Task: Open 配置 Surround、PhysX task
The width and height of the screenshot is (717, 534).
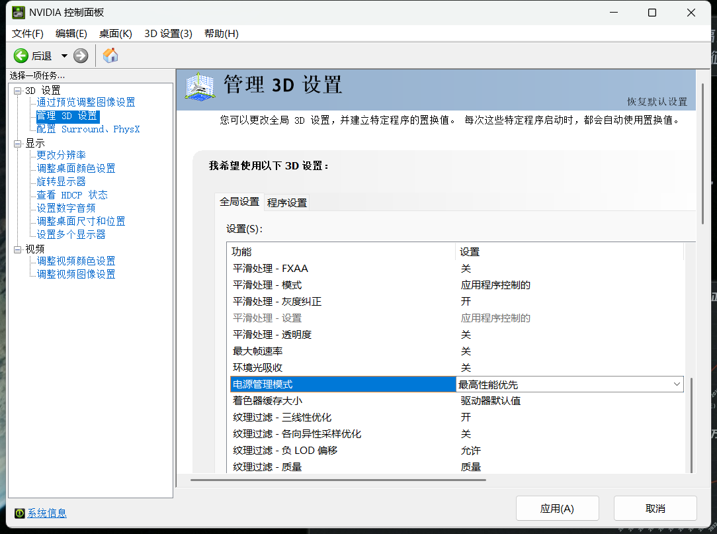Action: tap(88, 129)
